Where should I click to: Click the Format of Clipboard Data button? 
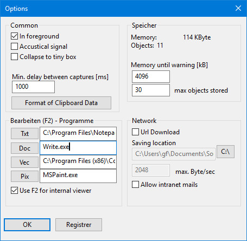(x=61, y=103)
